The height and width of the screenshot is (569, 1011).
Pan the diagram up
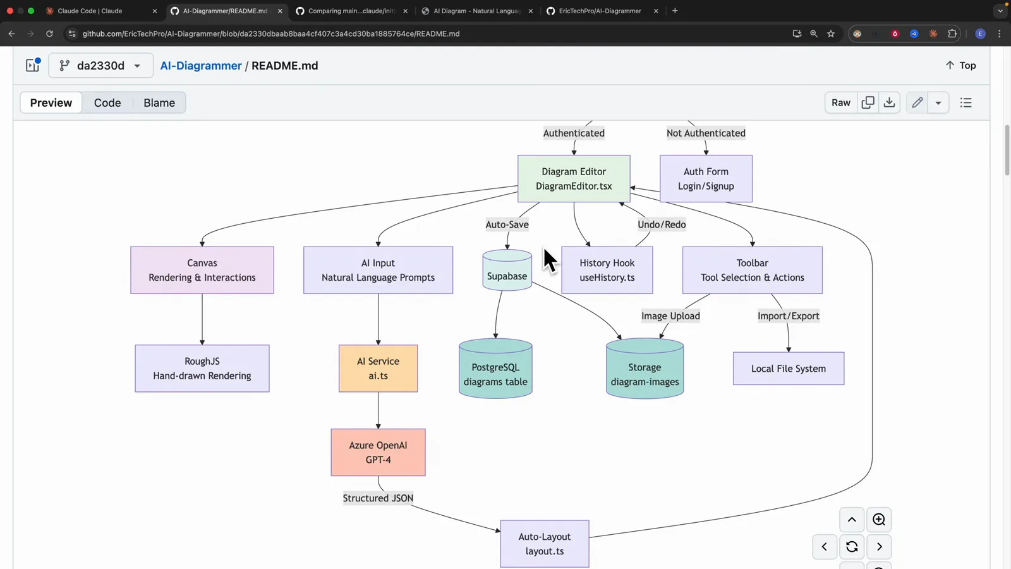[x=852, y=520]
